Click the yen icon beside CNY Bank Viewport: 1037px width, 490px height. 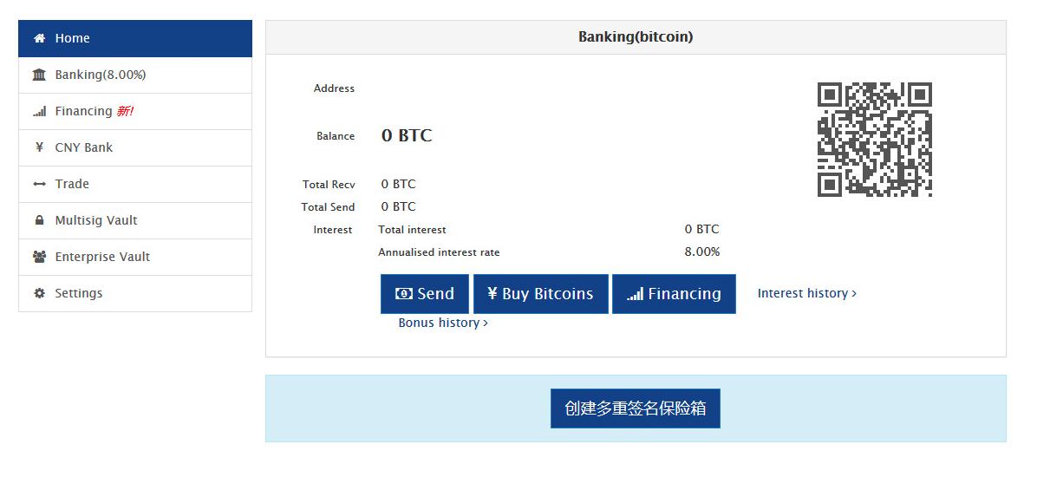point(40,147)
